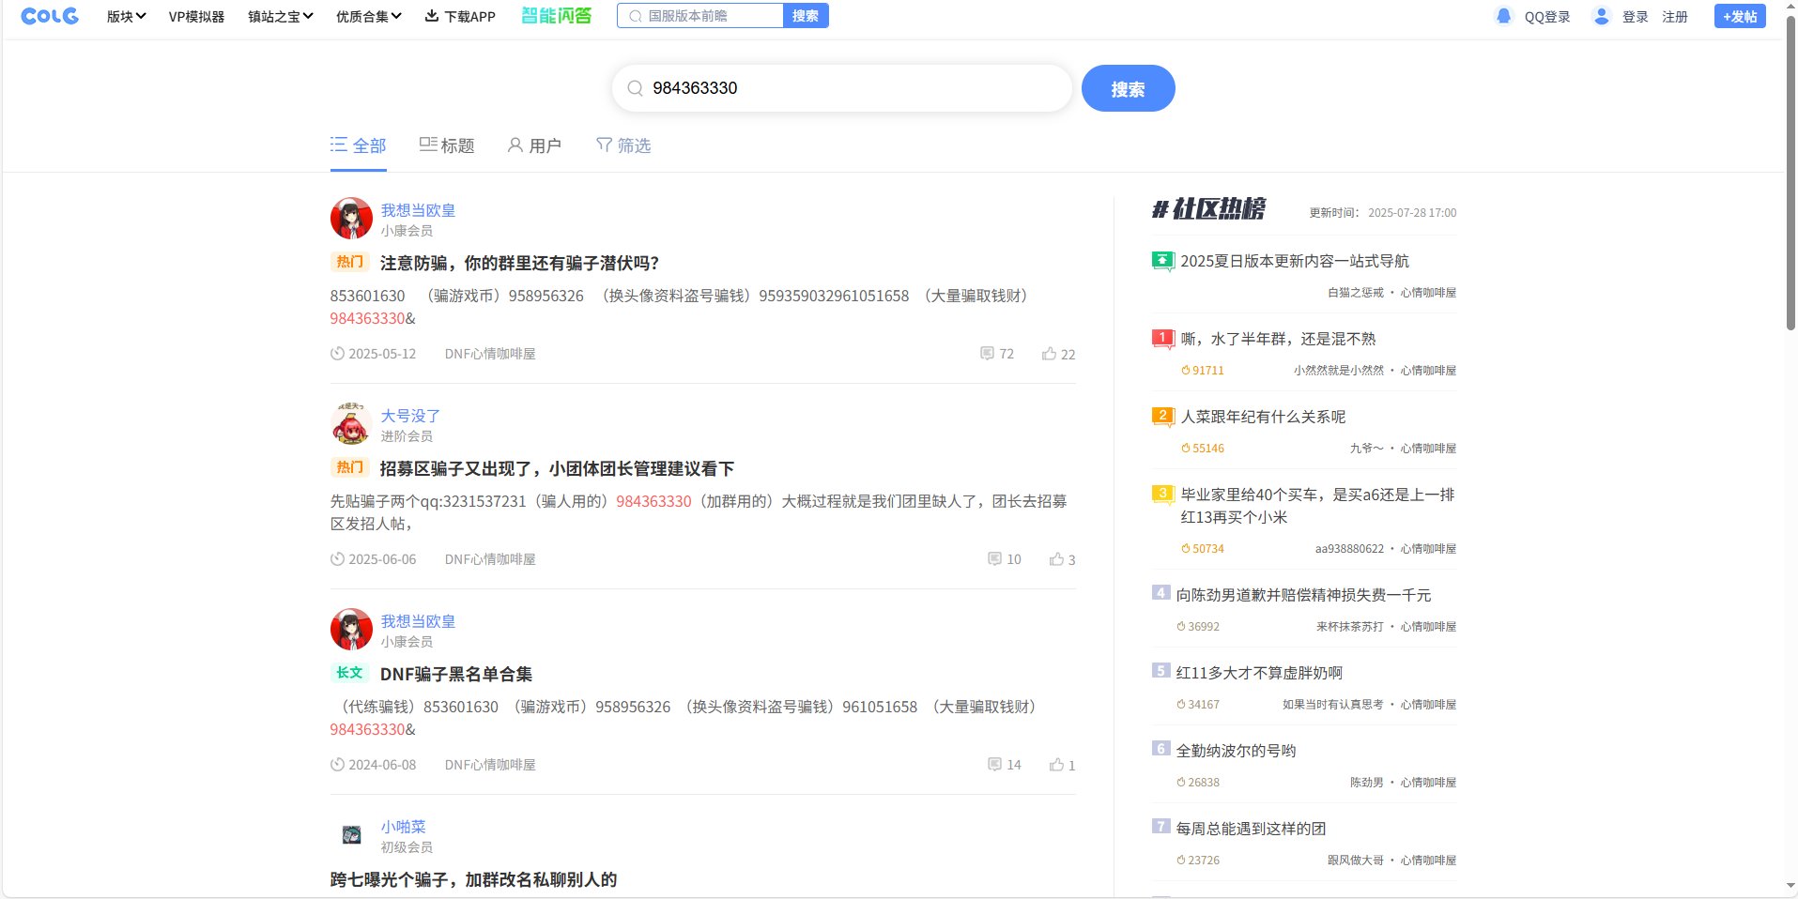1798x899 pixels.
Task: Switch to the 标题 tab
Action: [x=447, y=145]
